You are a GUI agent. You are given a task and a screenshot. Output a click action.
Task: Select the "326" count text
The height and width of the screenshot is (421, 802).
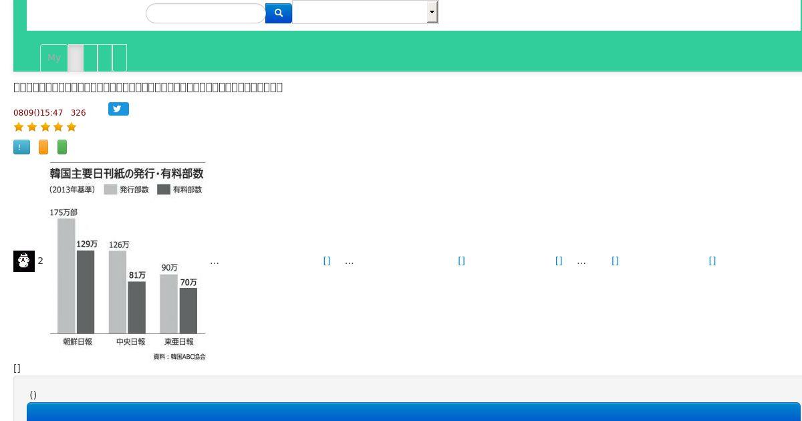(x=78, y=113)
